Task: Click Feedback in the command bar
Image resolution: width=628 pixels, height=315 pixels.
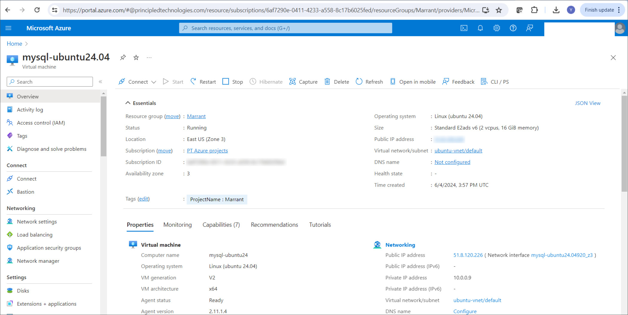Action: 458,82
